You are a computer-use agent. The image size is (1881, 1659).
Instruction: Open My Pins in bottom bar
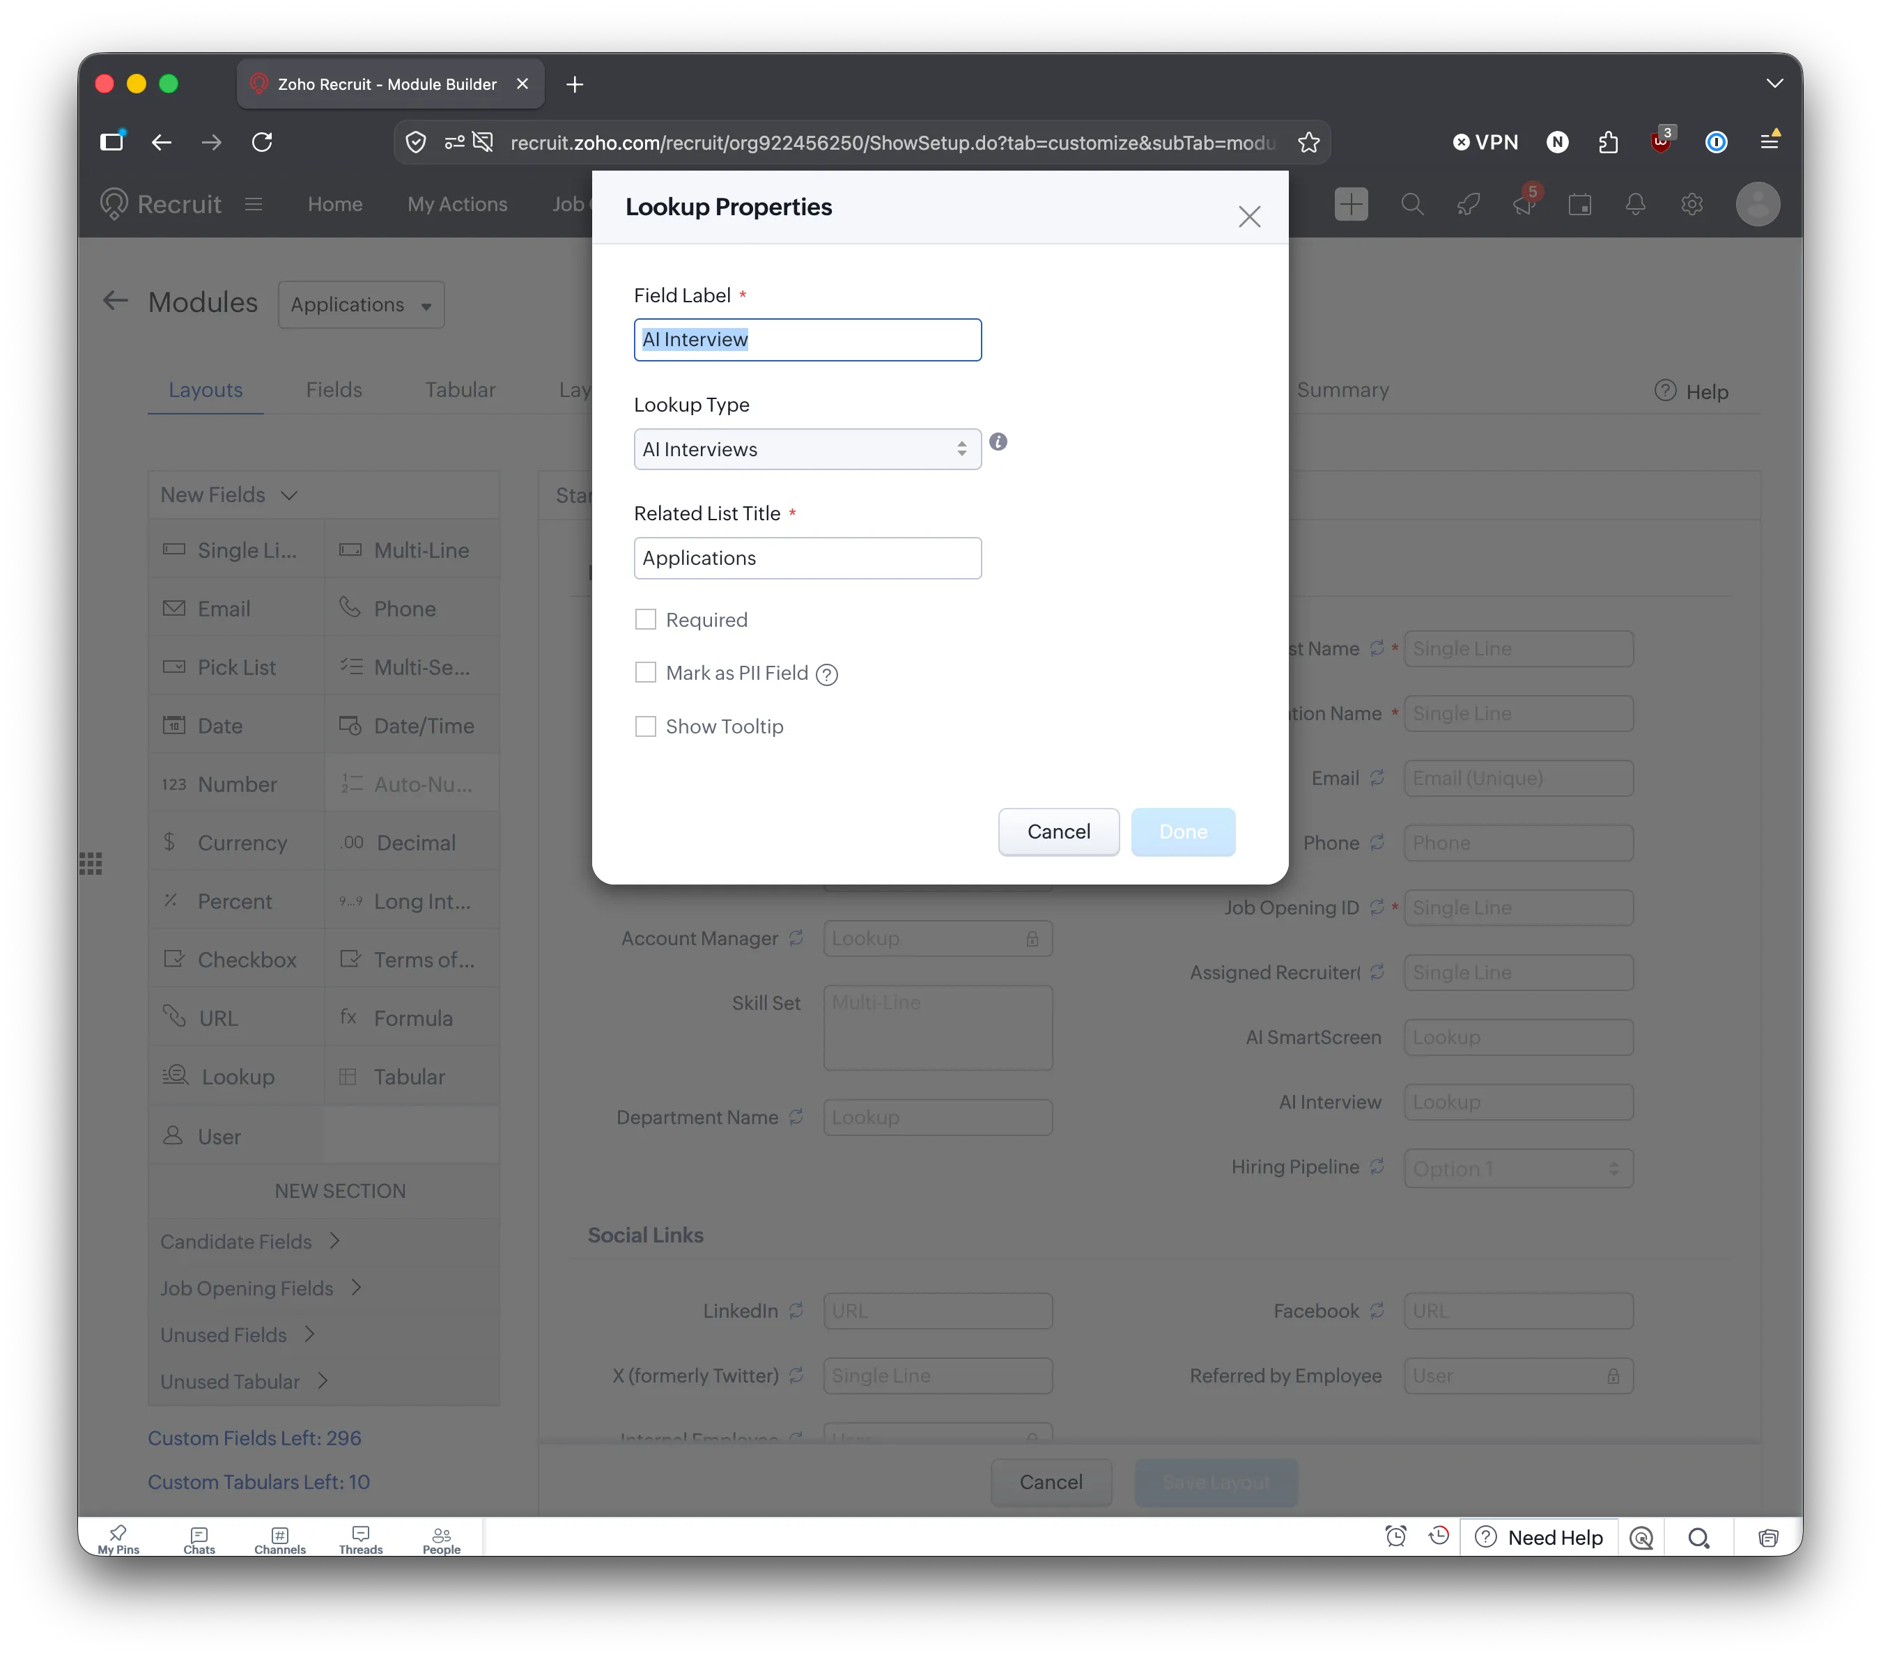tap(118, 1539)
